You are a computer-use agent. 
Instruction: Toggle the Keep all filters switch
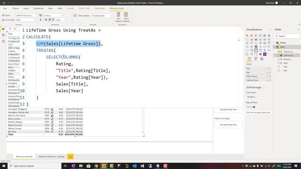253,107
